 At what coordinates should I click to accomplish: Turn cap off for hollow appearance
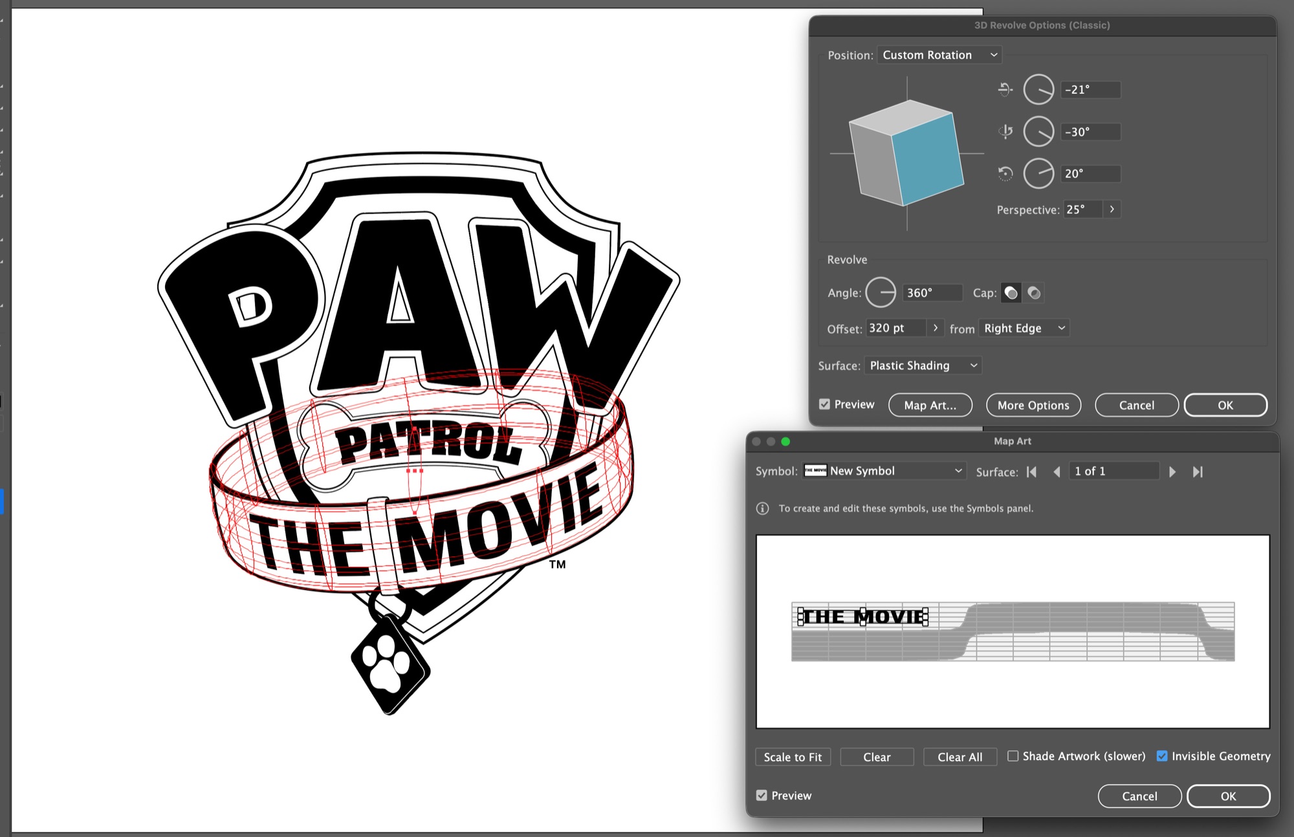[1034, 293]
